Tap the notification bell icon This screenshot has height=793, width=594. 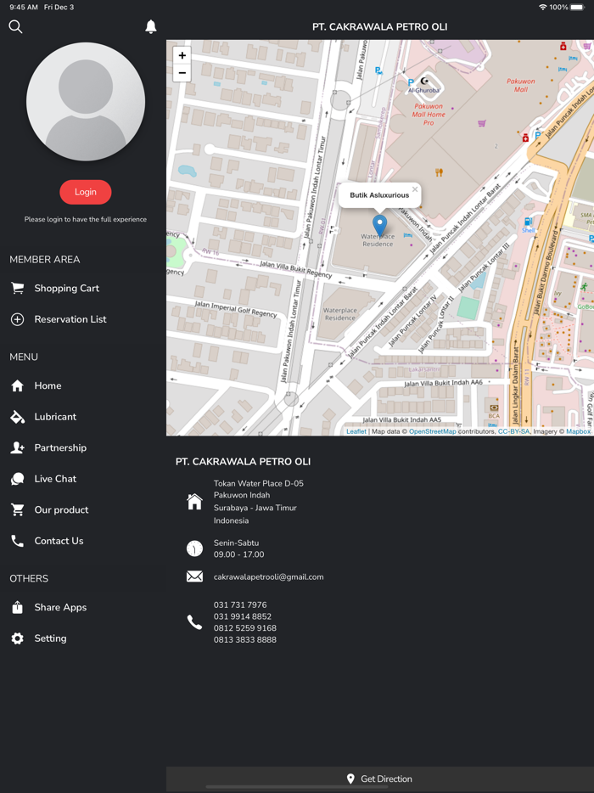pyautogui.click(x=151, y=27)
